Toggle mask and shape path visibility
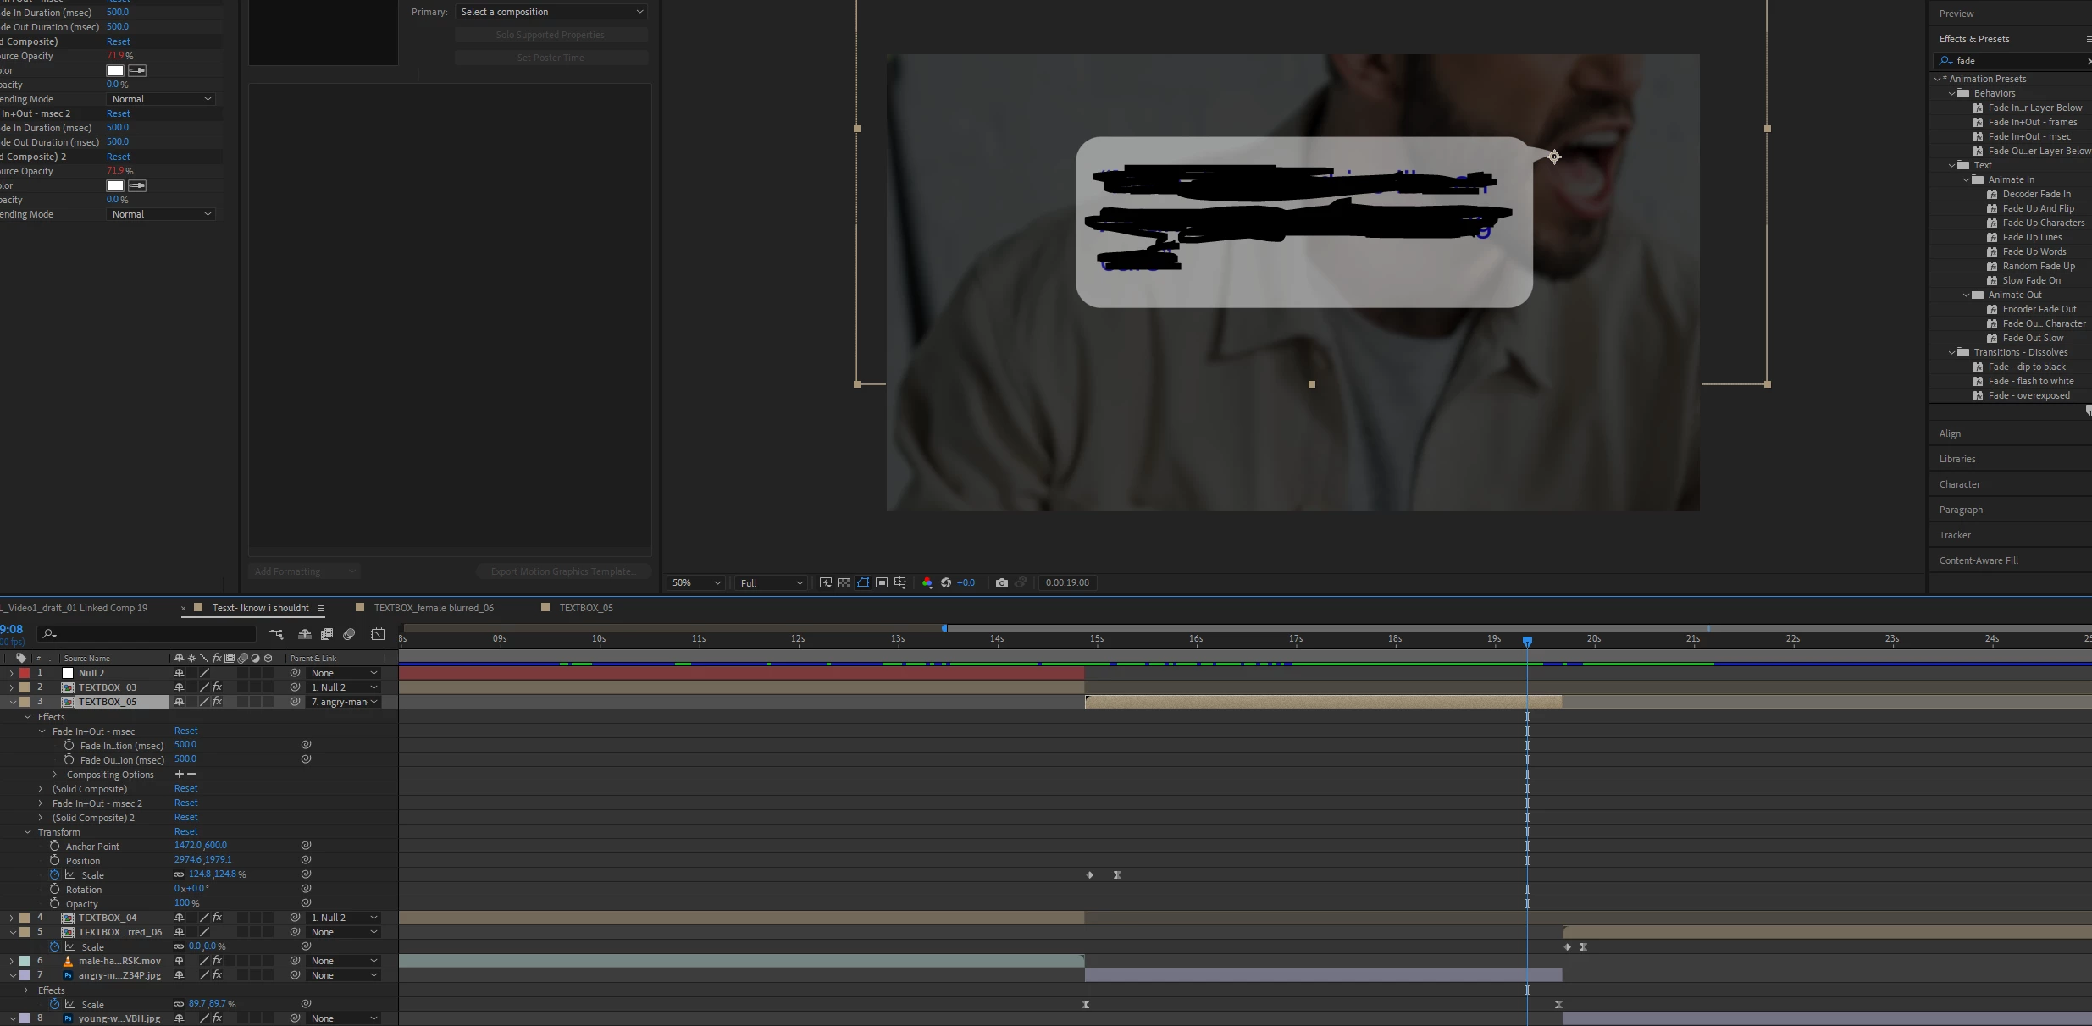 [863, 582]
